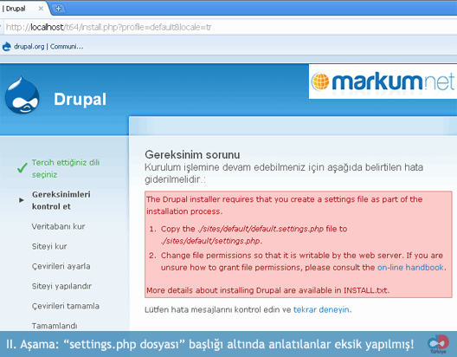
Task: Select the Çevirileri ayarla step
Action: tap(61, 266)
